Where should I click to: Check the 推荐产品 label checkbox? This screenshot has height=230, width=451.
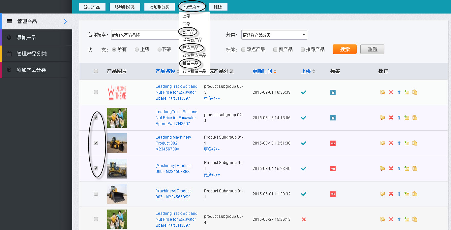click(302, 49)
